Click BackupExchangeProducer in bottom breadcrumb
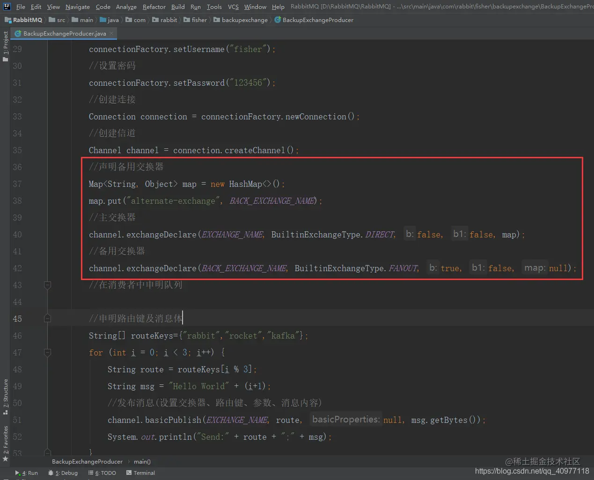 pyautogui.click(x=87, y=462)
